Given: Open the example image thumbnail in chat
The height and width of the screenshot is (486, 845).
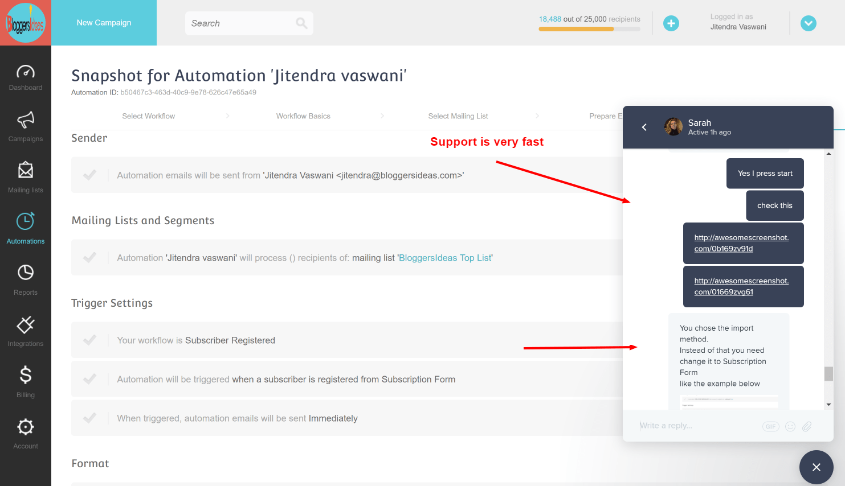Looking at the screenshot, I should tap(729, 402).
